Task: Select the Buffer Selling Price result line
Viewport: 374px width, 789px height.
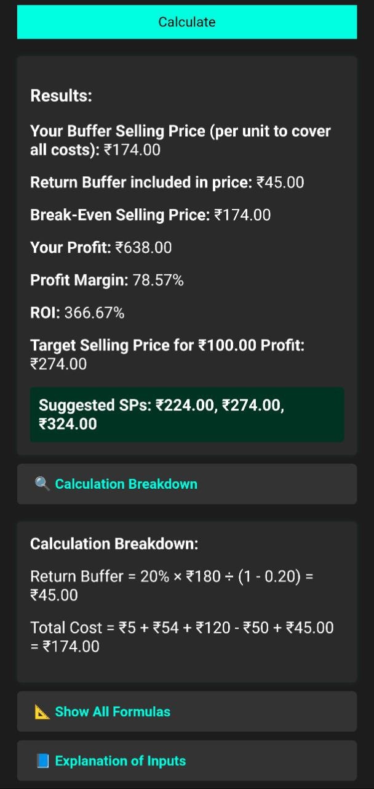Action: [181, 141]
